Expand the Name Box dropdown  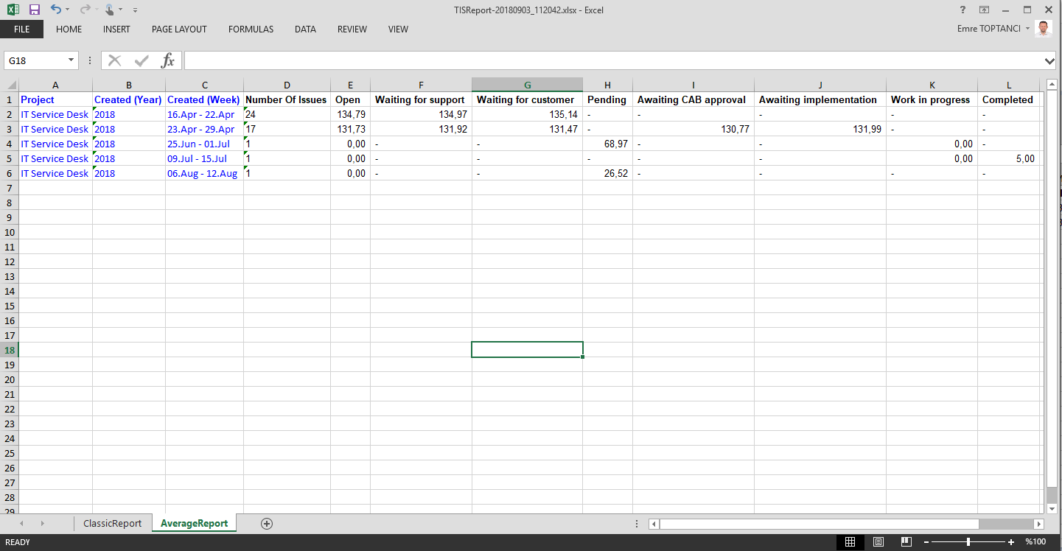click(71, 60)
